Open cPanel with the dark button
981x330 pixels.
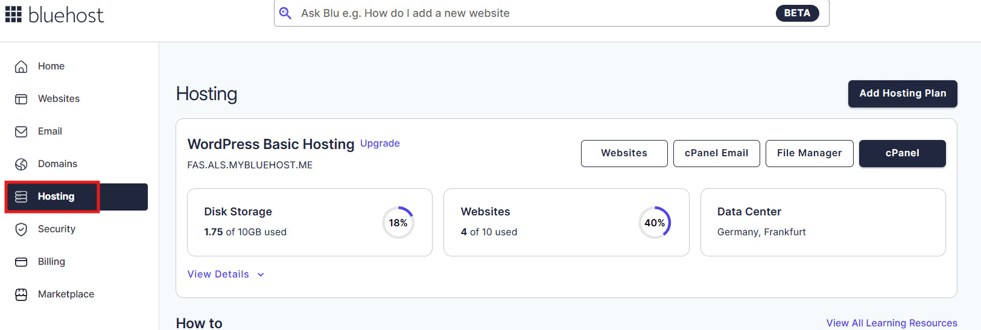coord(902,153)
